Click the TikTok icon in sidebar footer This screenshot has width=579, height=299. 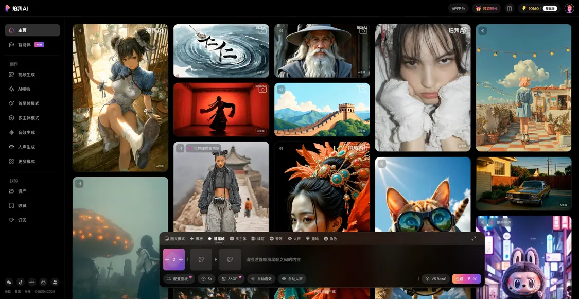click(21, 282)
